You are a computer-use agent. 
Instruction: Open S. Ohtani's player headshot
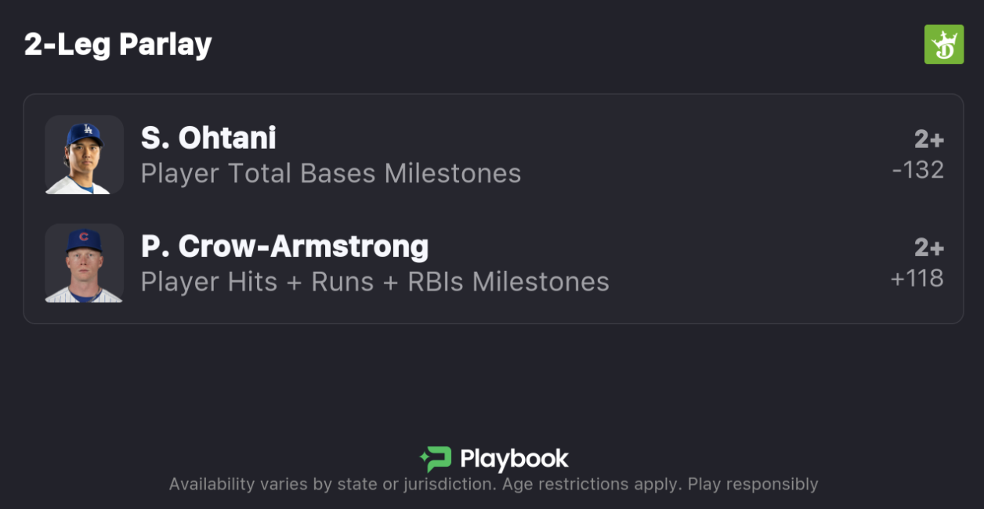click(x=84, y=155)
